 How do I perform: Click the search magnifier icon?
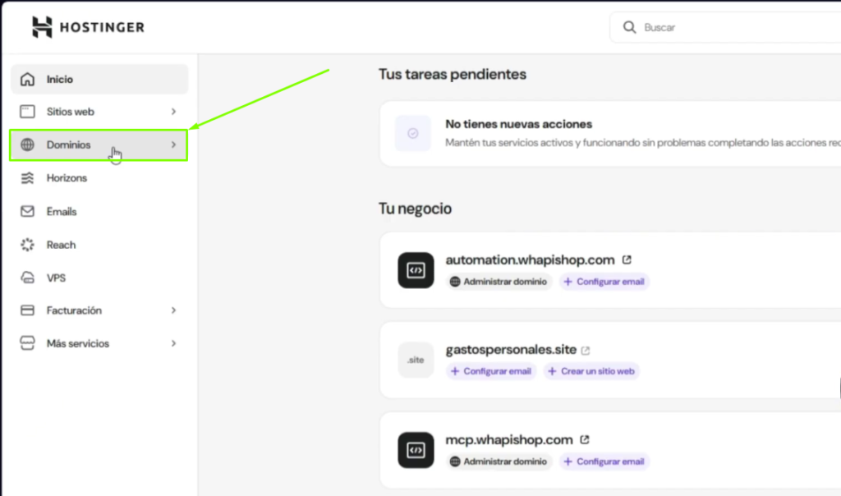pos(630,27)
